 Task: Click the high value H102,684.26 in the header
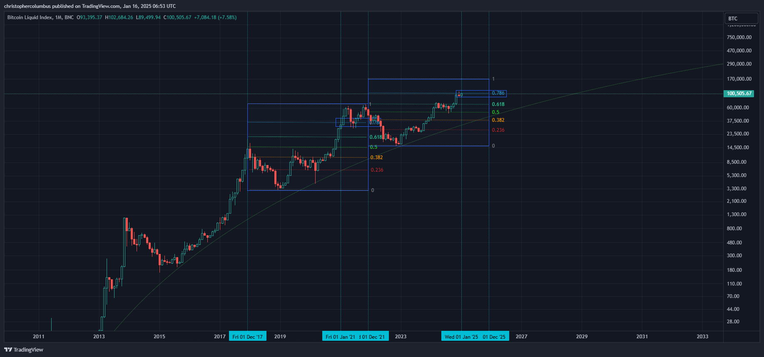[x=119, y=17]
